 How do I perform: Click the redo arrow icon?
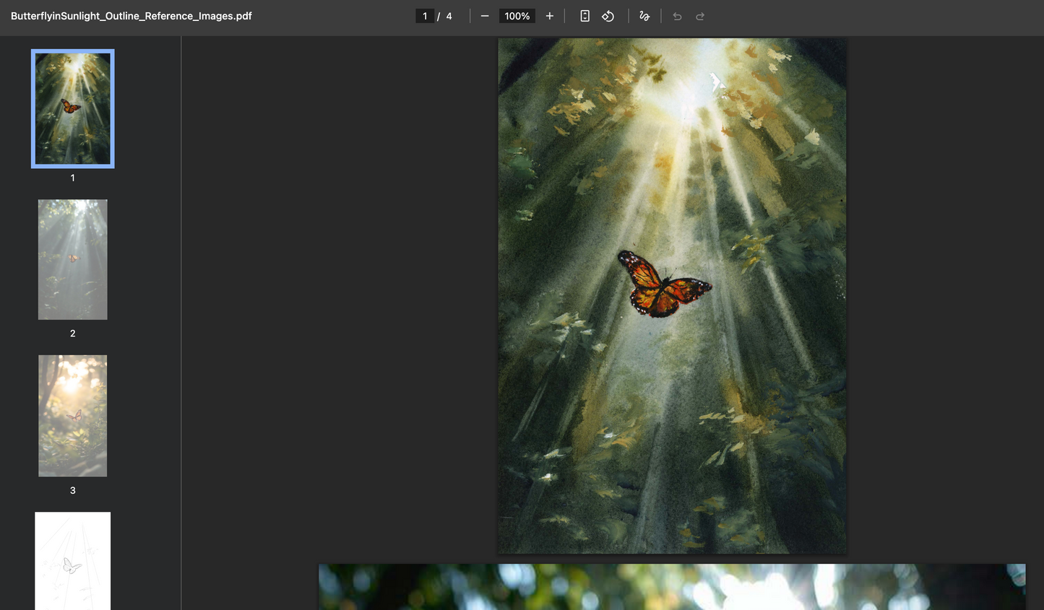[x=700, y=16]
